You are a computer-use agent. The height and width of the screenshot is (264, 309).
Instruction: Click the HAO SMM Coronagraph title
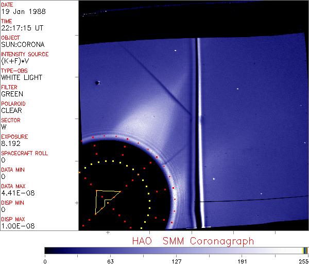coord(193,241)
